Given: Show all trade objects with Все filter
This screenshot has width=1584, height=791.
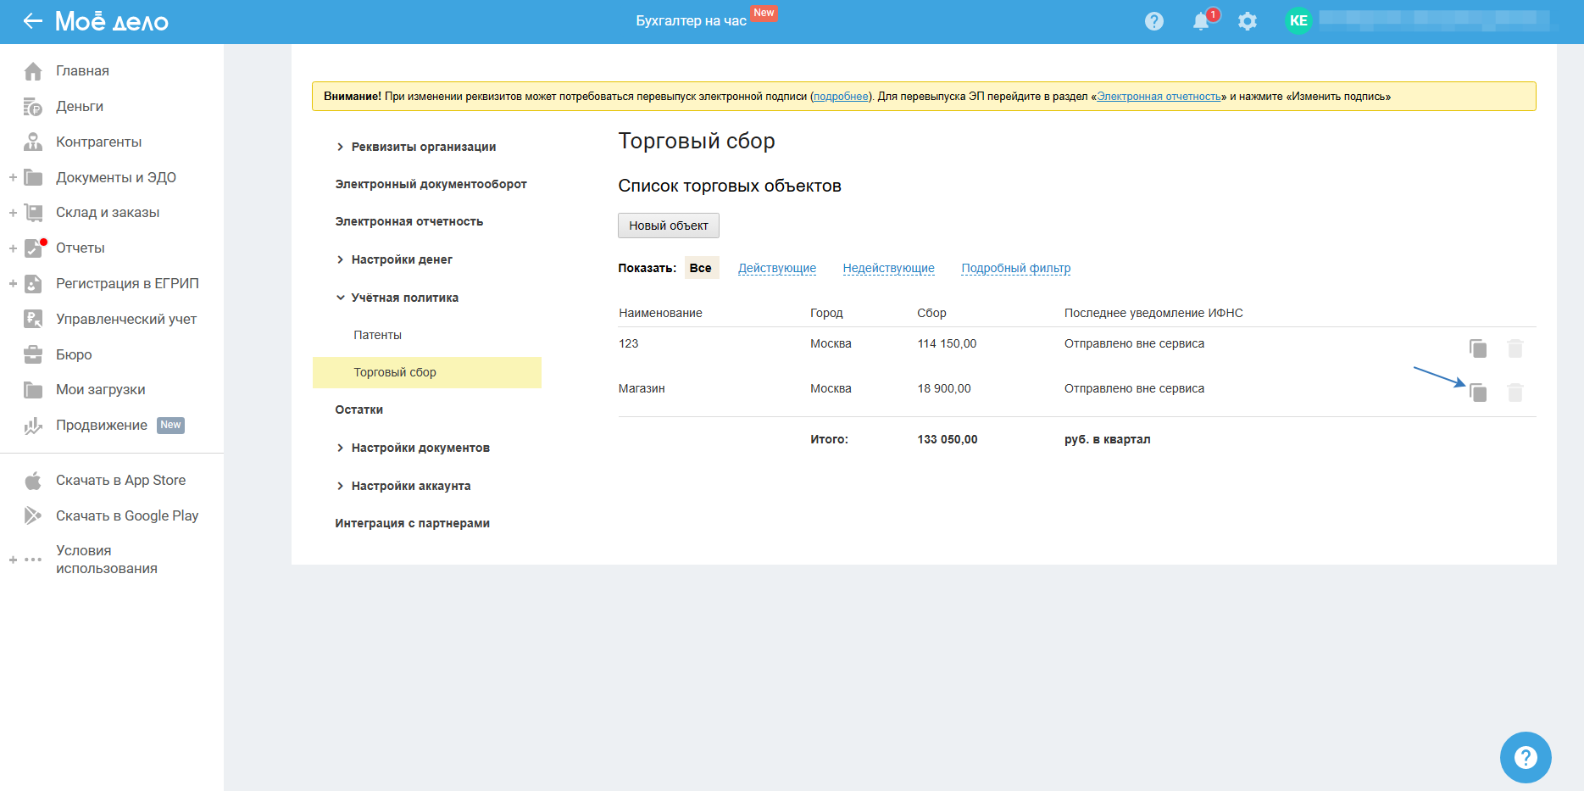Looking at the screenshot, I should click(701, 268).
